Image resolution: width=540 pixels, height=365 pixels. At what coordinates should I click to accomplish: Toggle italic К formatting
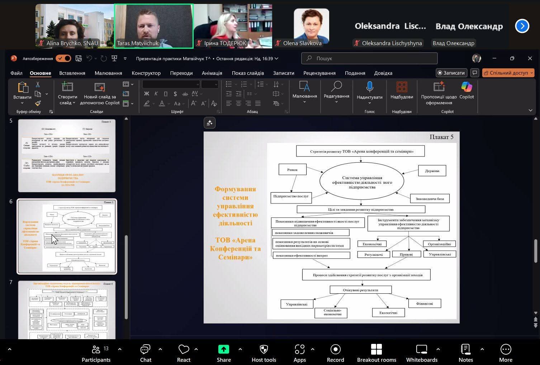click(156, 94)
